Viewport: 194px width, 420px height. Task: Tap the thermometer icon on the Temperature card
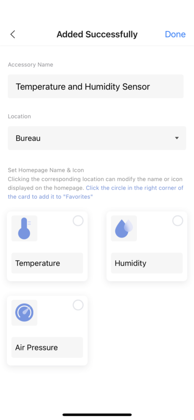(x=24, y=228)
